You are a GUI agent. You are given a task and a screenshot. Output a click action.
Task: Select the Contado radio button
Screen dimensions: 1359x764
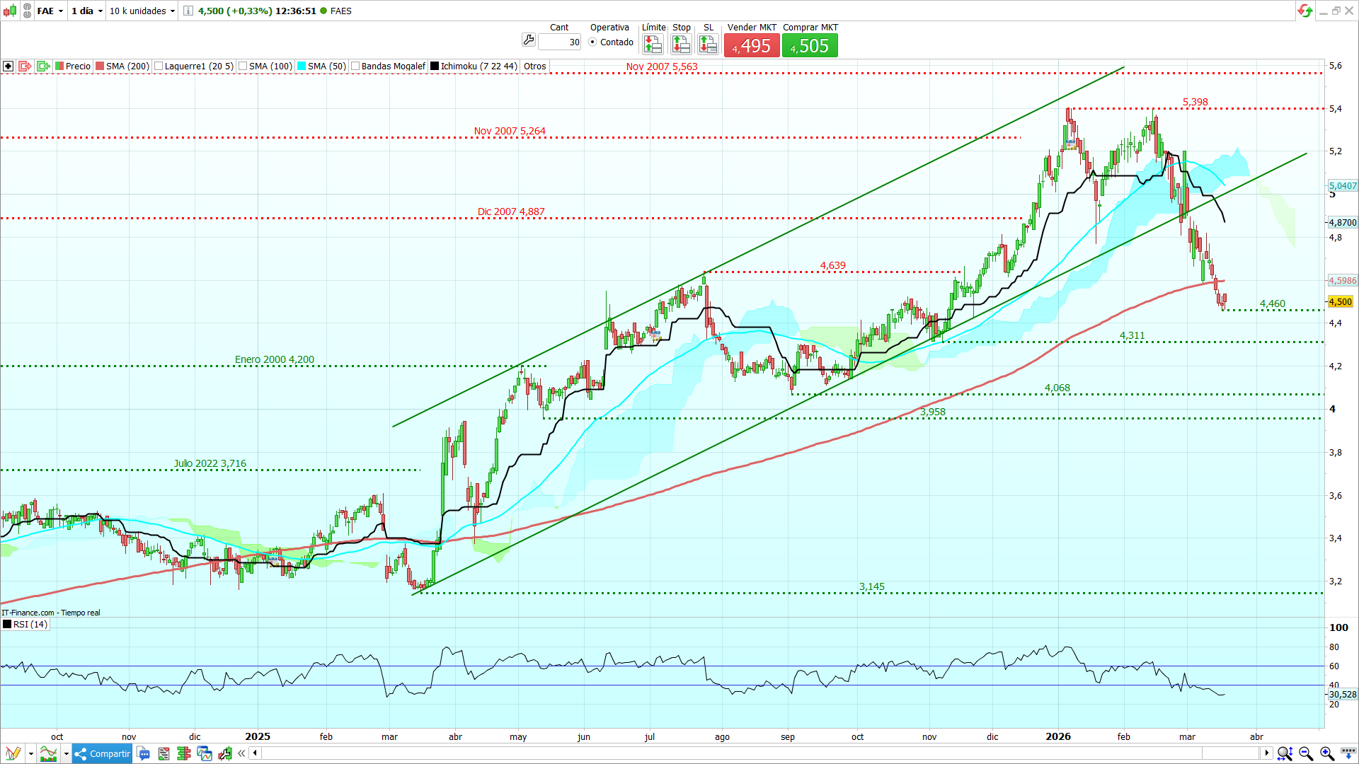[592, 42]
